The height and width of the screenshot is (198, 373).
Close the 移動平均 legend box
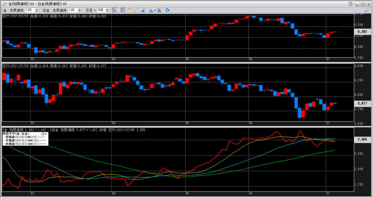coord(46,134)
